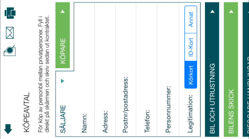This screenshot has width=249, height=139.
Task: Select Annat legitimation option
Action: [x=191, y=19]
